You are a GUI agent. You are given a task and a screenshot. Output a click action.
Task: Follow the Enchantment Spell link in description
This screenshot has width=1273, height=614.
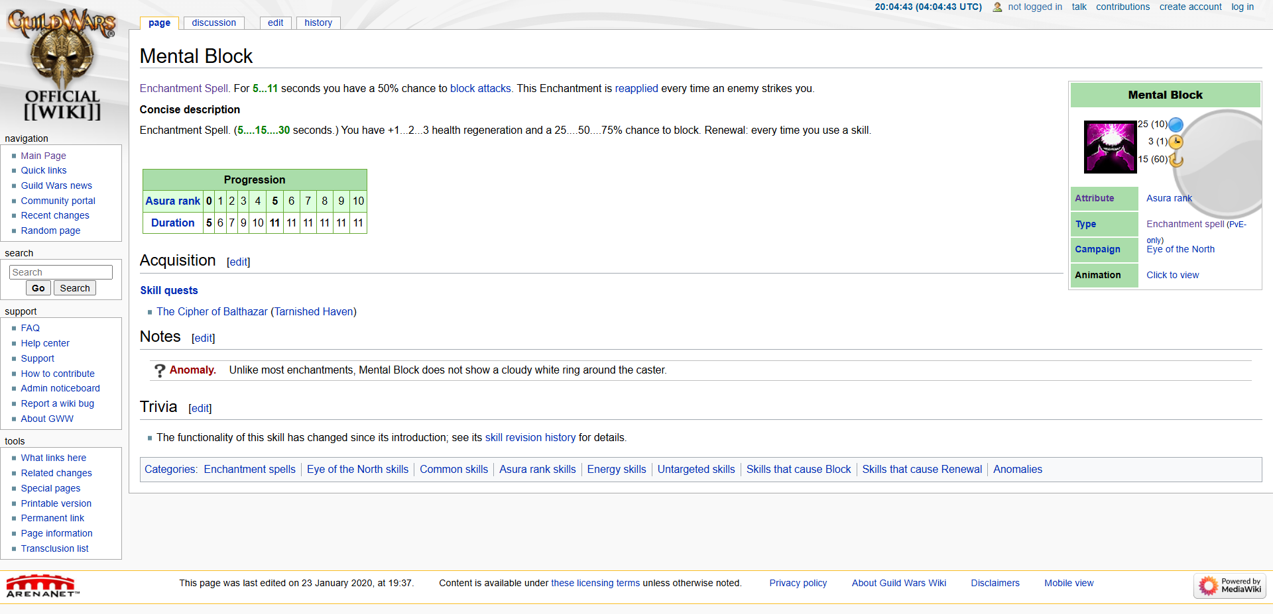coord(184,88)
